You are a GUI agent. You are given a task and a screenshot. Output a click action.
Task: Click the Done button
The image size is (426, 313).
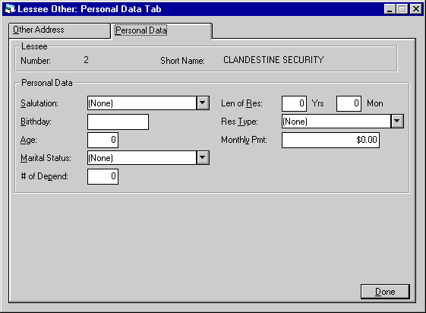point(385,292)
